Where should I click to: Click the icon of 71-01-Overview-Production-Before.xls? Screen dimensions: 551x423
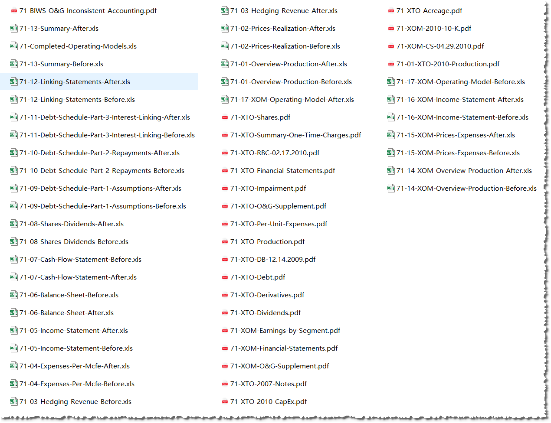225,82
